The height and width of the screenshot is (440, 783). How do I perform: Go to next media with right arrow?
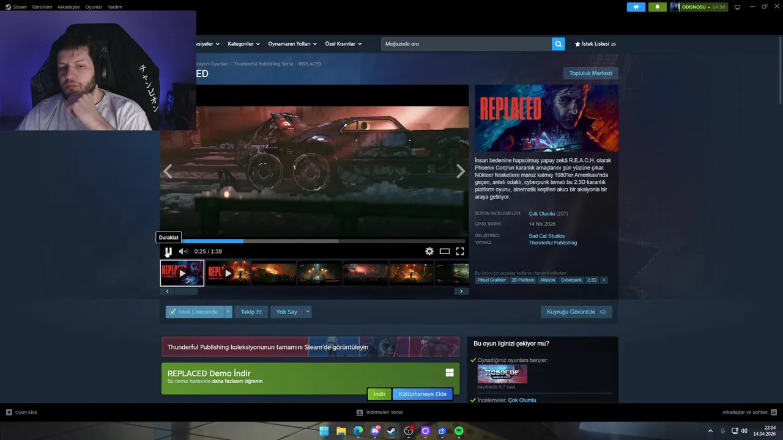click(x=460, y=172)
